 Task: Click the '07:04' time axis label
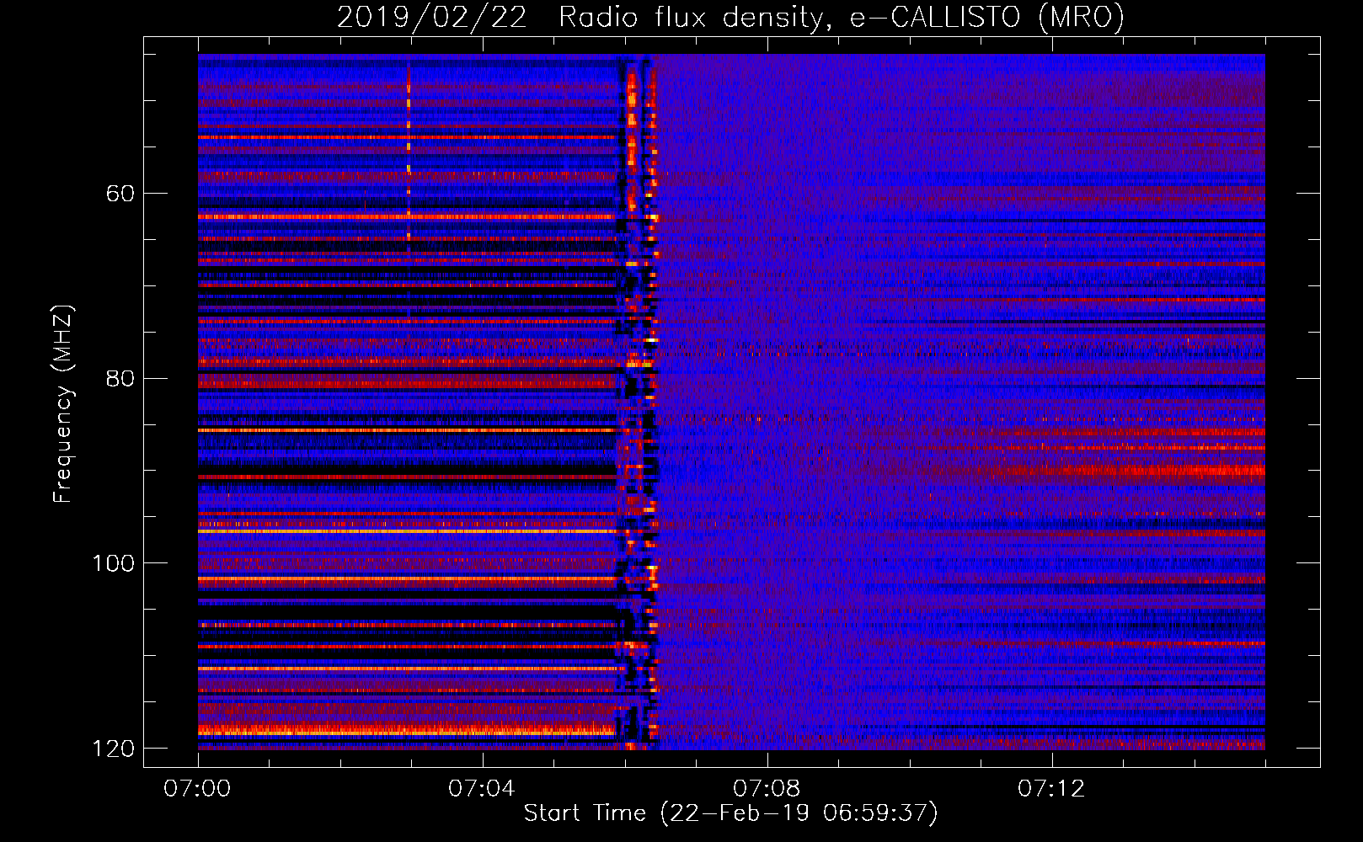482,788
